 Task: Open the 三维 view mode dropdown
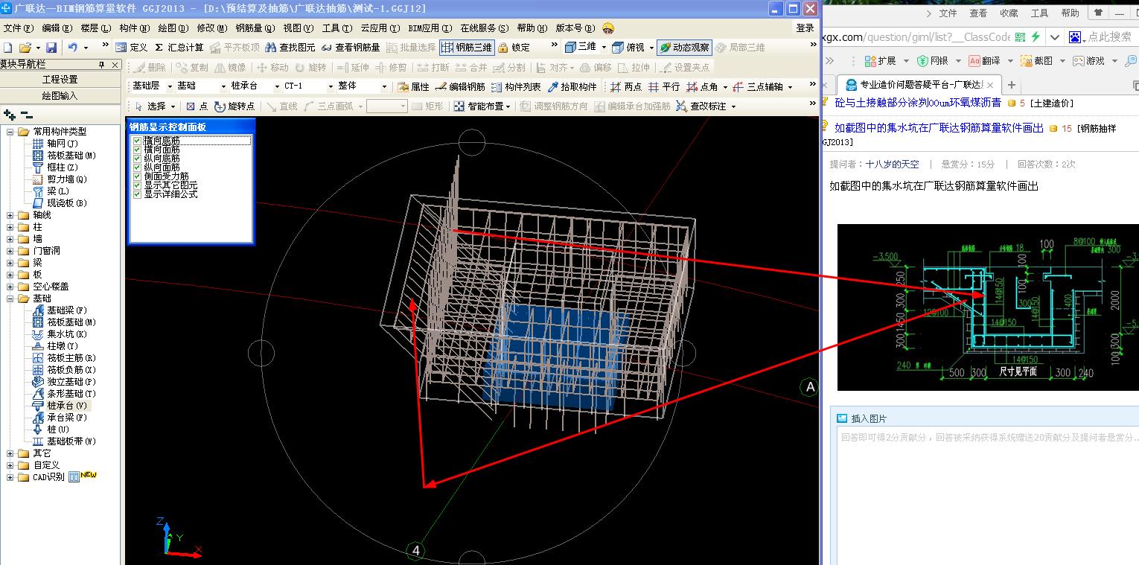pos(604,48)
